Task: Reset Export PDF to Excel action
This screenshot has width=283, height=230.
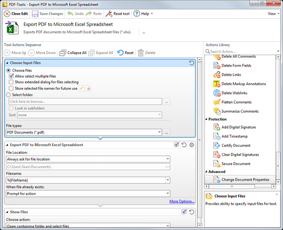Action: point(184,145)
